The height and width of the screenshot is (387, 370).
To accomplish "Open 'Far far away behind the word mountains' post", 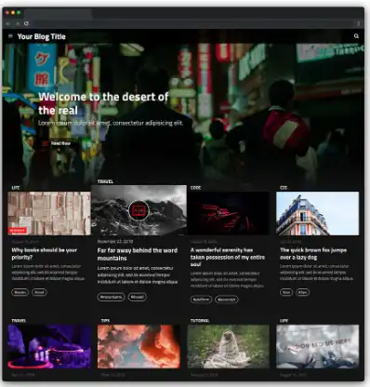I will (x=138, y=254).
